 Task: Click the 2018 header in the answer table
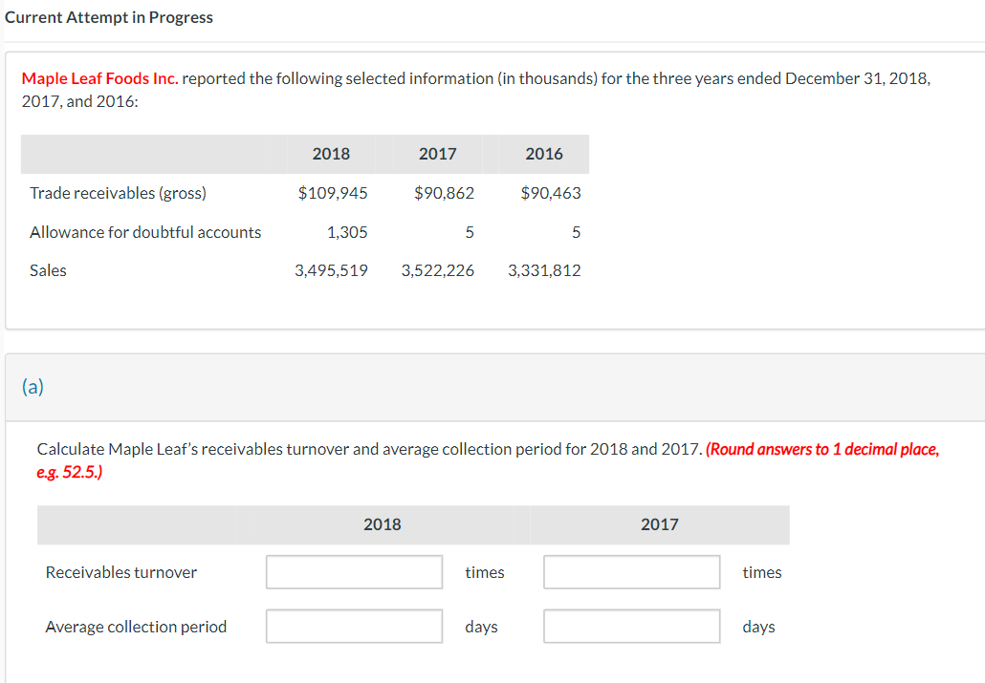point(382,524)
